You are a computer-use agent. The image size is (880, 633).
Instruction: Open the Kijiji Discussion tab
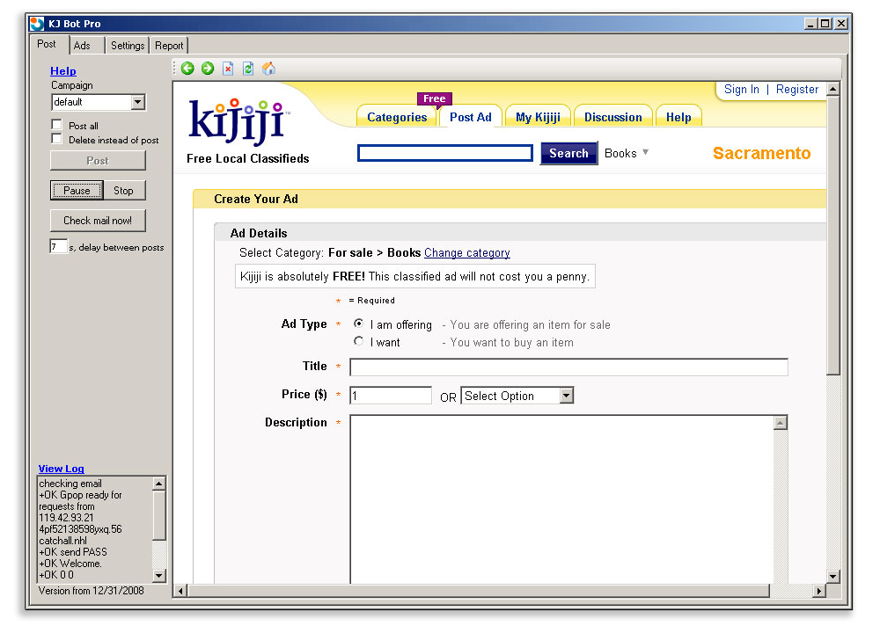612,117
